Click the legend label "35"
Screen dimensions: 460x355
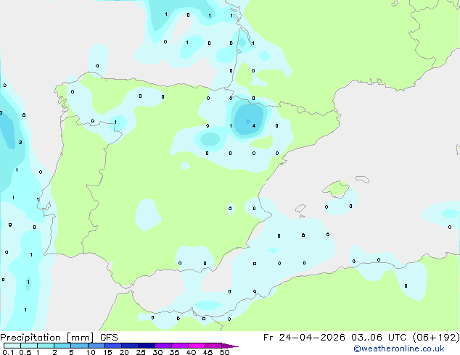[174, 352]
